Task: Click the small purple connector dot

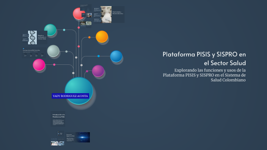Action: click(87, 71)
